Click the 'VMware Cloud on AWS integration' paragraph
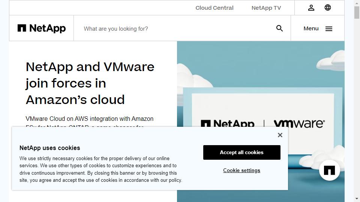 pos(89,119)
